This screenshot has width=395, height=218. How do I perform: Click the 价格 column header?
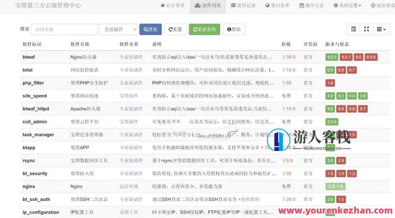(x=286, y=44)
